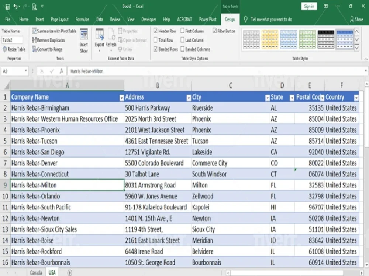Image resolution: width=369 pixels, height=276 pixels.
Task: Switch to the Data tab
Action: pos(100,19)
